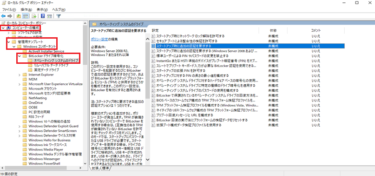Sort by the コメント column header
This screenshot has width=375, height=176.
point(316,30)
